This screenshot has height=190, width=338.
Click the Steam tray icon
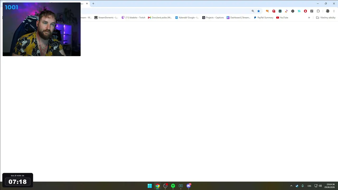297,186
